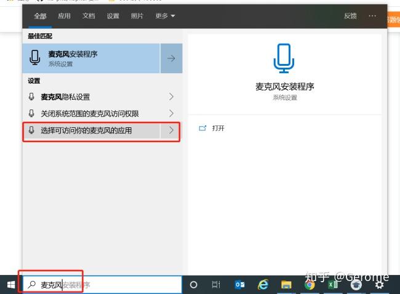This screenshot has height=294, width=400.
Task: Open the Settings gear on taskbar
Action: [x=379, y=285]
